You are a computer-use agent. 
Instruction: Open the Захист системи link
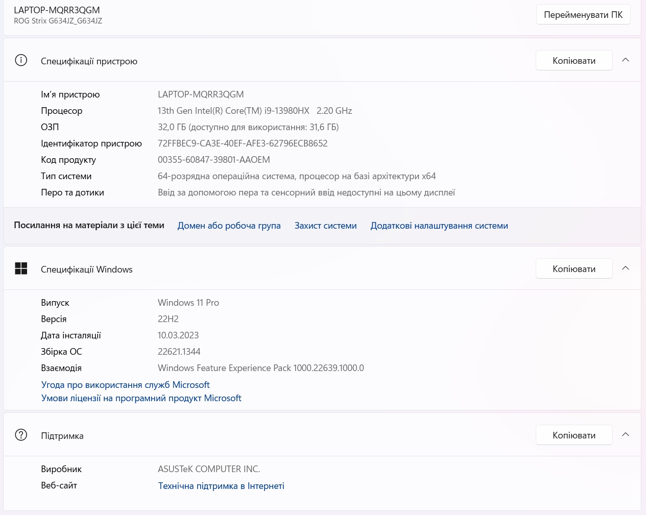(325, 226)
